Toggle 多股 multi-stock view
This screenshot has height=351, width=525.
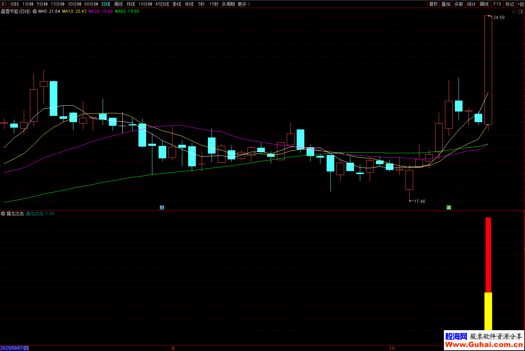459,4
